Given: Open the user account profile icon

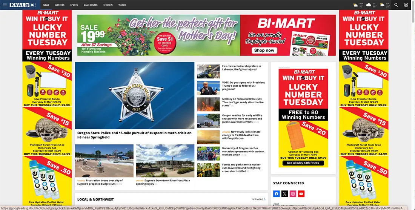Looking at the screenshot, I should tap(406, 5).
